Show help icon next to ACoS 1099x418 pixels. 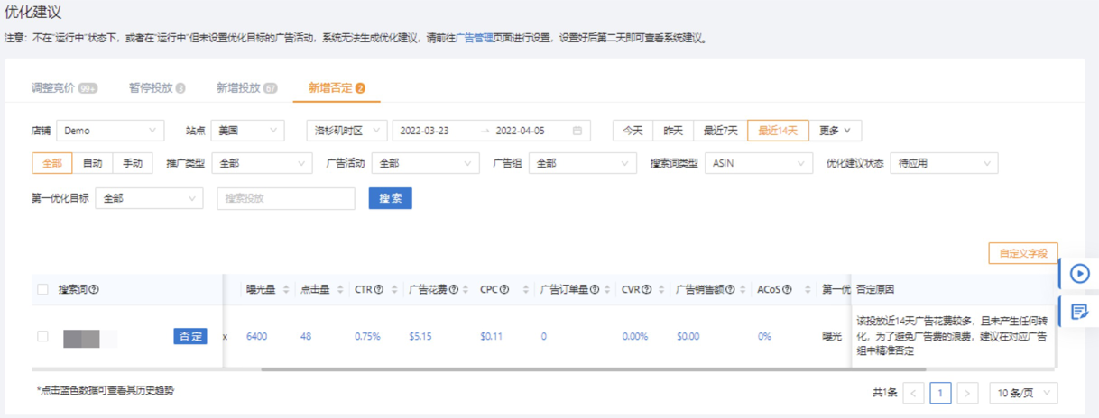[788, 290]
